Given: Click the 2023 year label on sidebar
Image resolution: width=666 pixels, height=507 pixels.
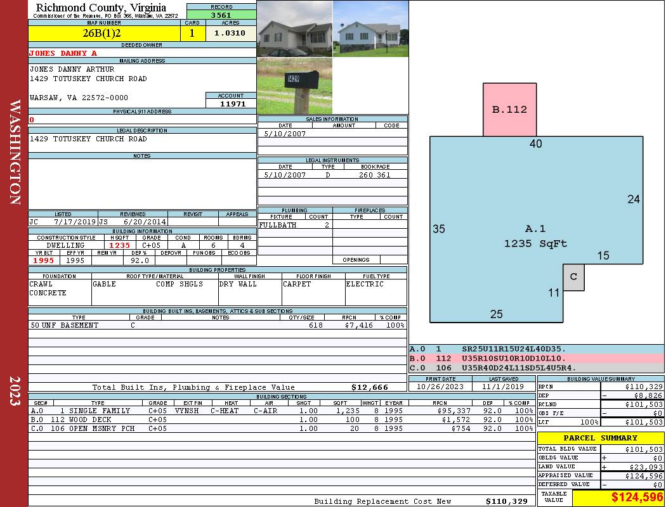Looking at the screenshot, I should 15,391.
